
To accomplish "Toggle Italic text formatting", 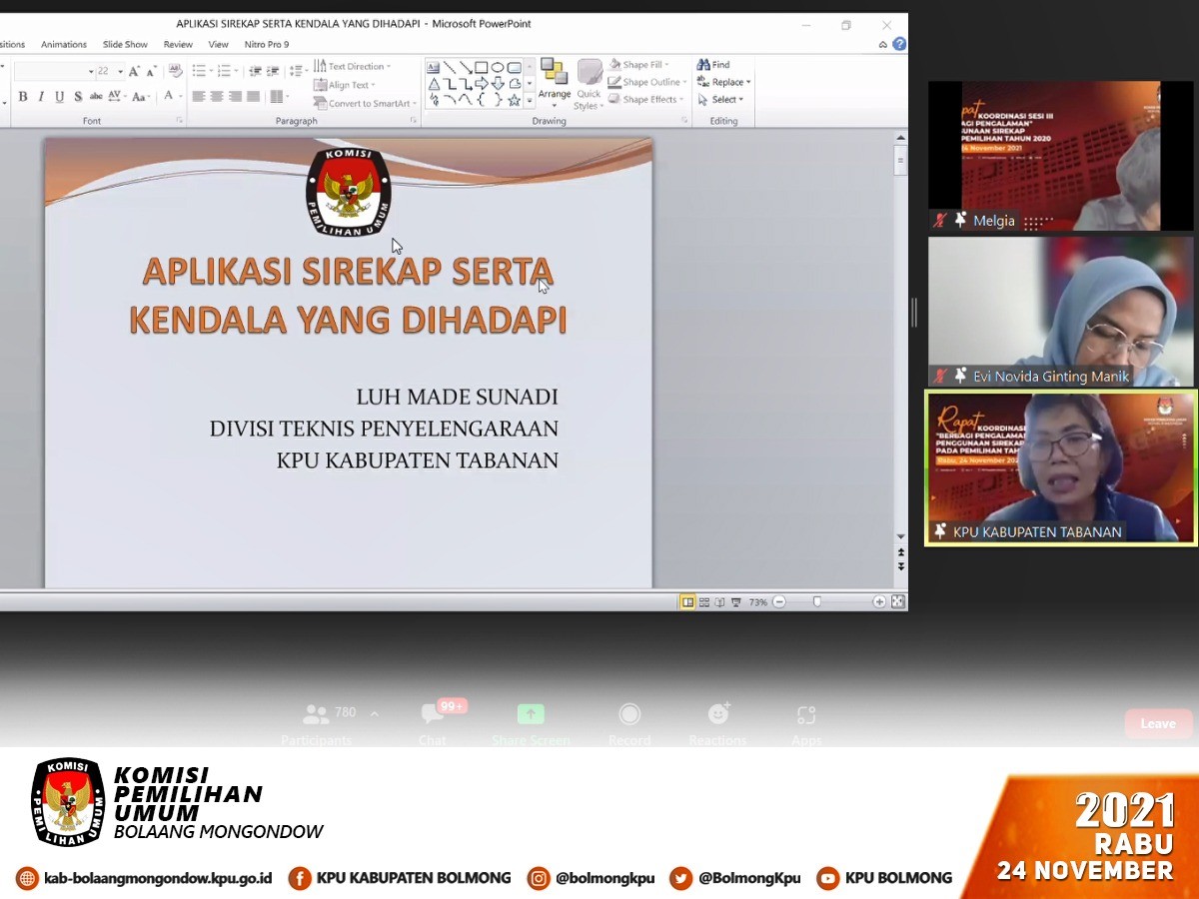I will tap(41, 97).
